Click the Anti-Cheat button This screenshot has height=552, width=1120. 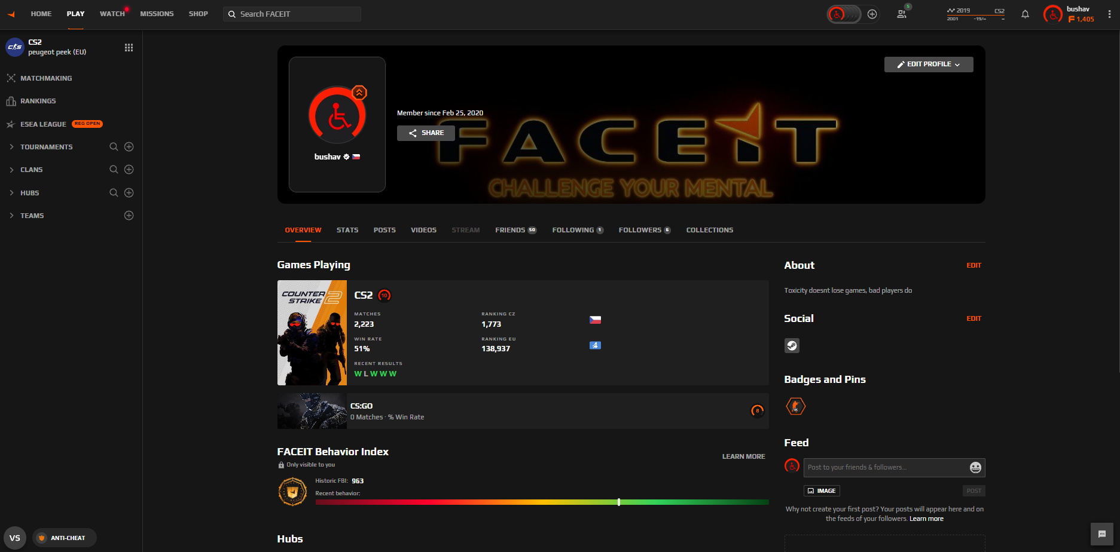pyautogui.click(x=65, y=538)
